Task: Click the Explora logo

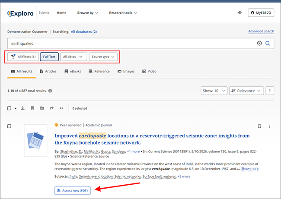Action: (20, 13)
